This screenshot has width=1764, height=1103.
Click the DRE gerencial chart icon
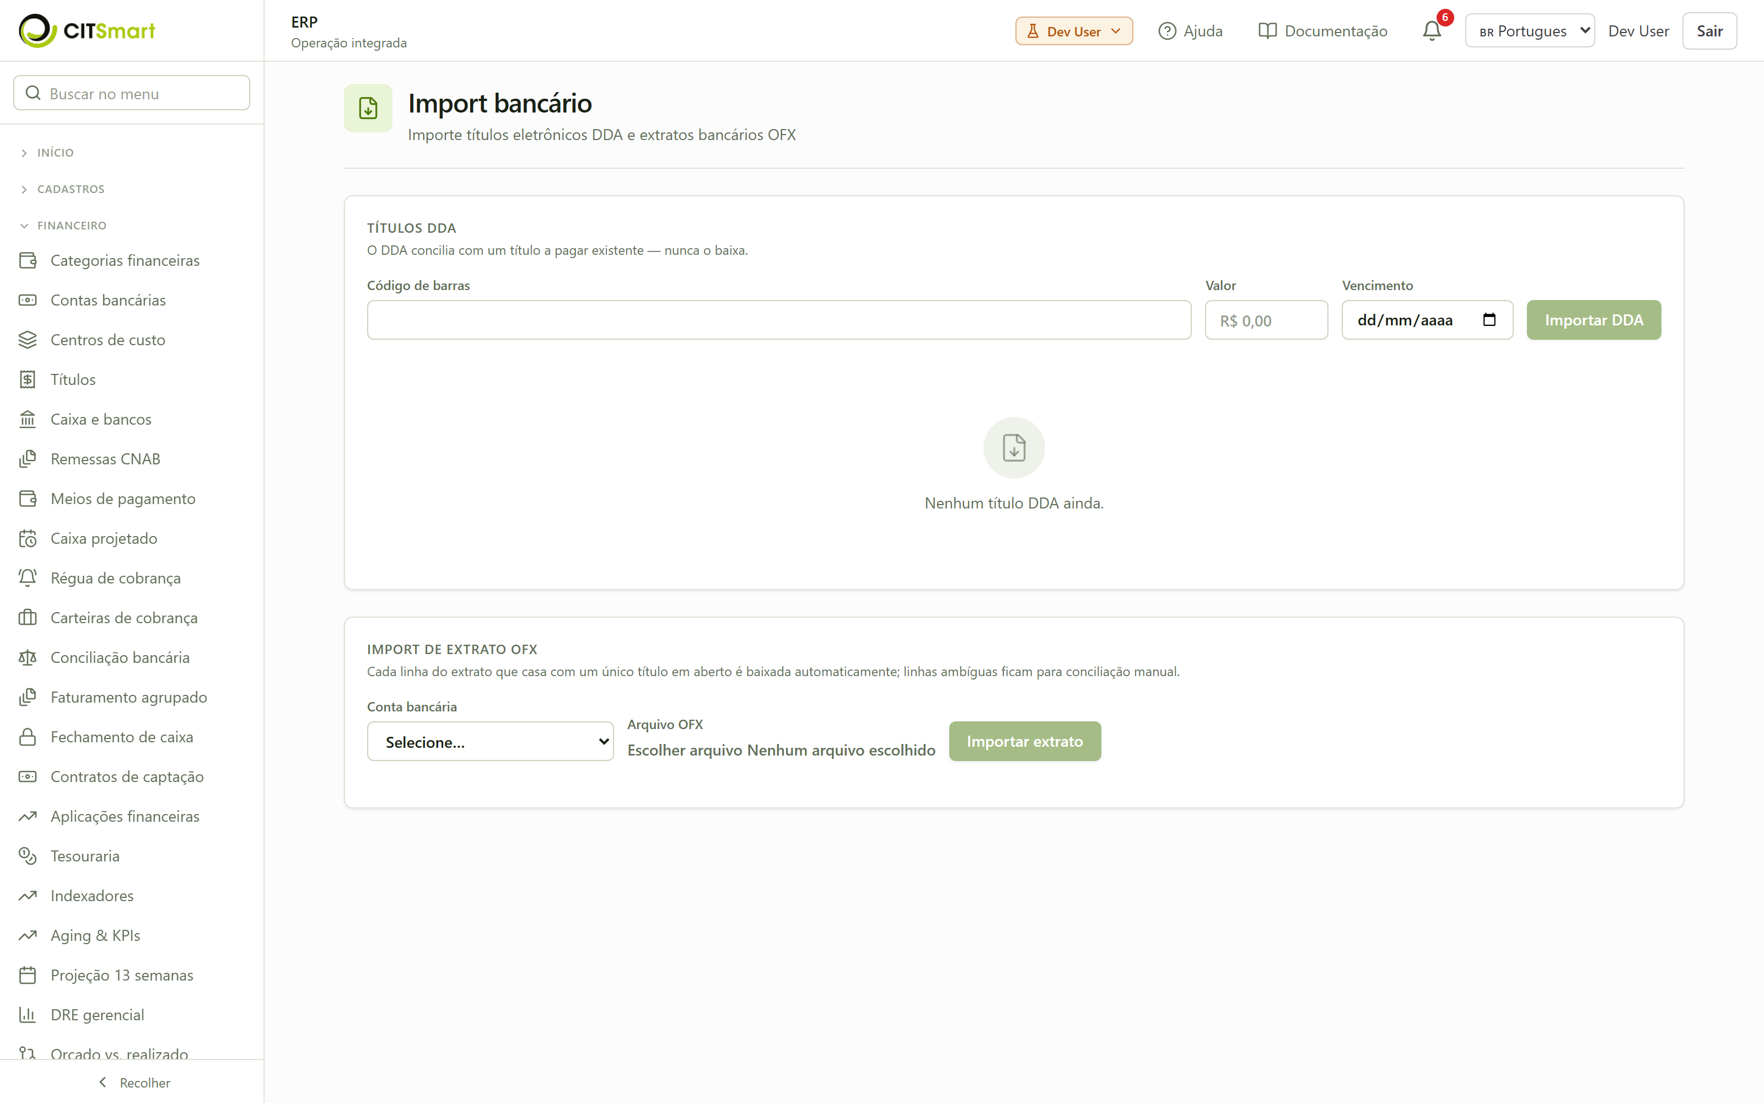coord(28,1015)
